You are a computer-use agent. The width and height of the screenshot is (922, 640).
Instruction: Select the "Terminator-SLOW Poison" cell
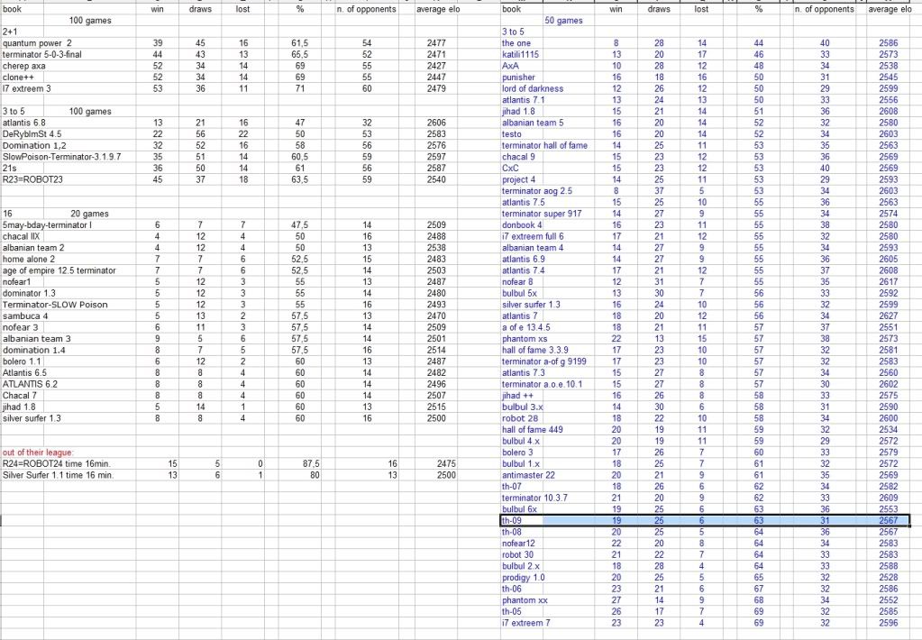[x=55, y=305]
